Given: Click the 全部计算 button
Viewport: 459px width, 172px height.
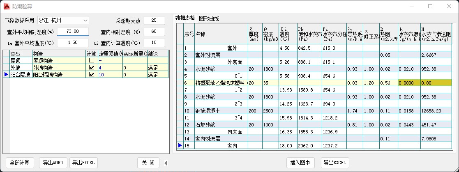Looking at the screenshot, I should click(x=20, y=163).
